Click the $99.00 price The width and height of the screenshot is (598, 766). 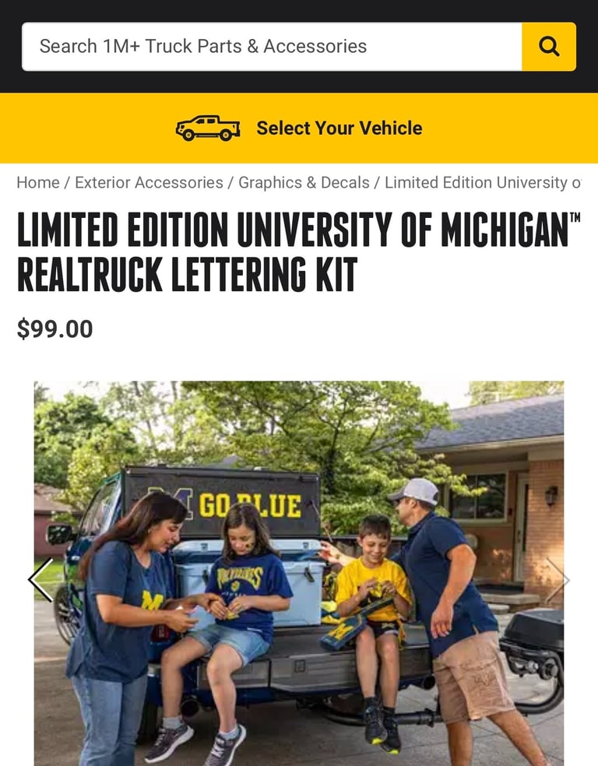[x=55, y=329]
